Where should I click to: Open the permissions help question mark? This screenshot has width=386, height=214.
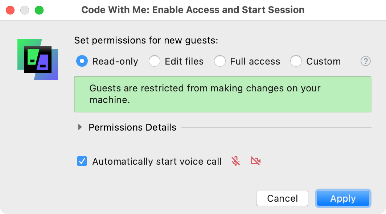pyautogui.click(x=366, y=61)
